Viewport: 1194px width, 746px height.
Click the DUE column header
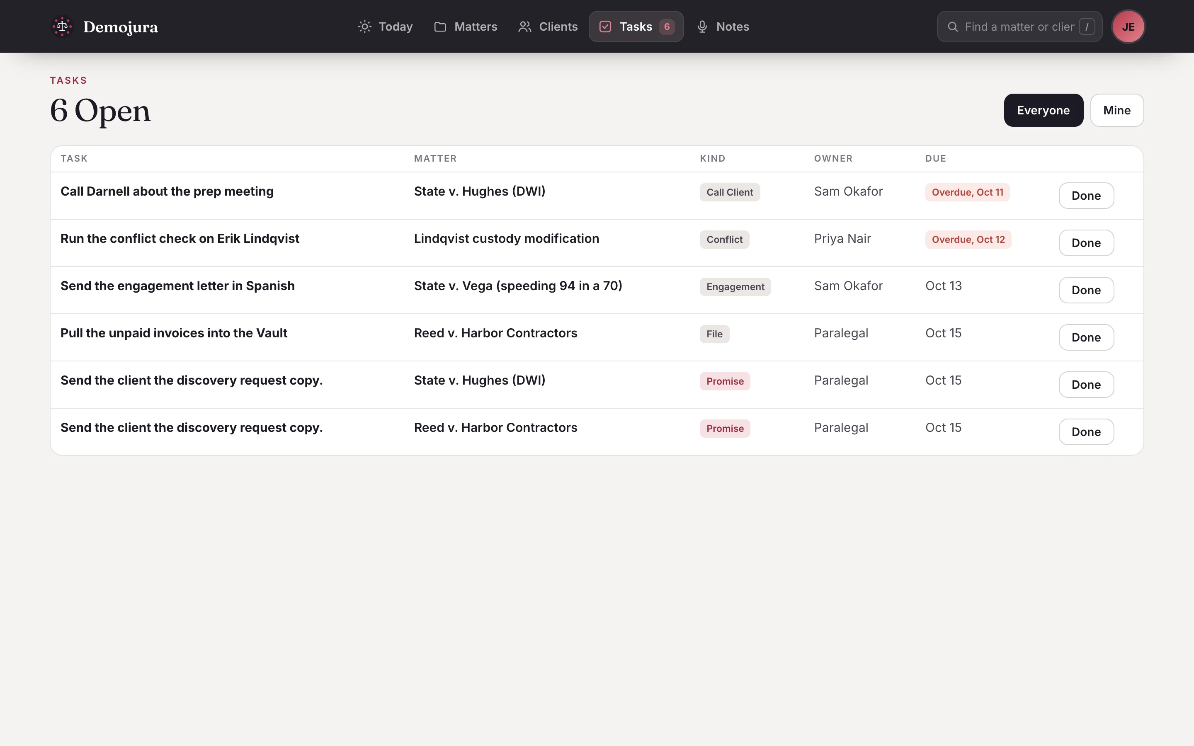[x=935, y=158]
